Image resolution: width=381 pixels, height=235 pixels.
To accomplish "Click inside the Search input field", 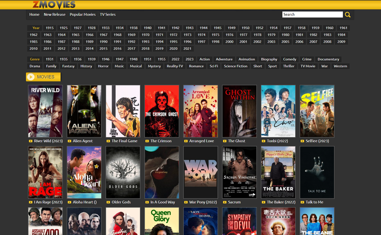I will [x=313, y=14].
